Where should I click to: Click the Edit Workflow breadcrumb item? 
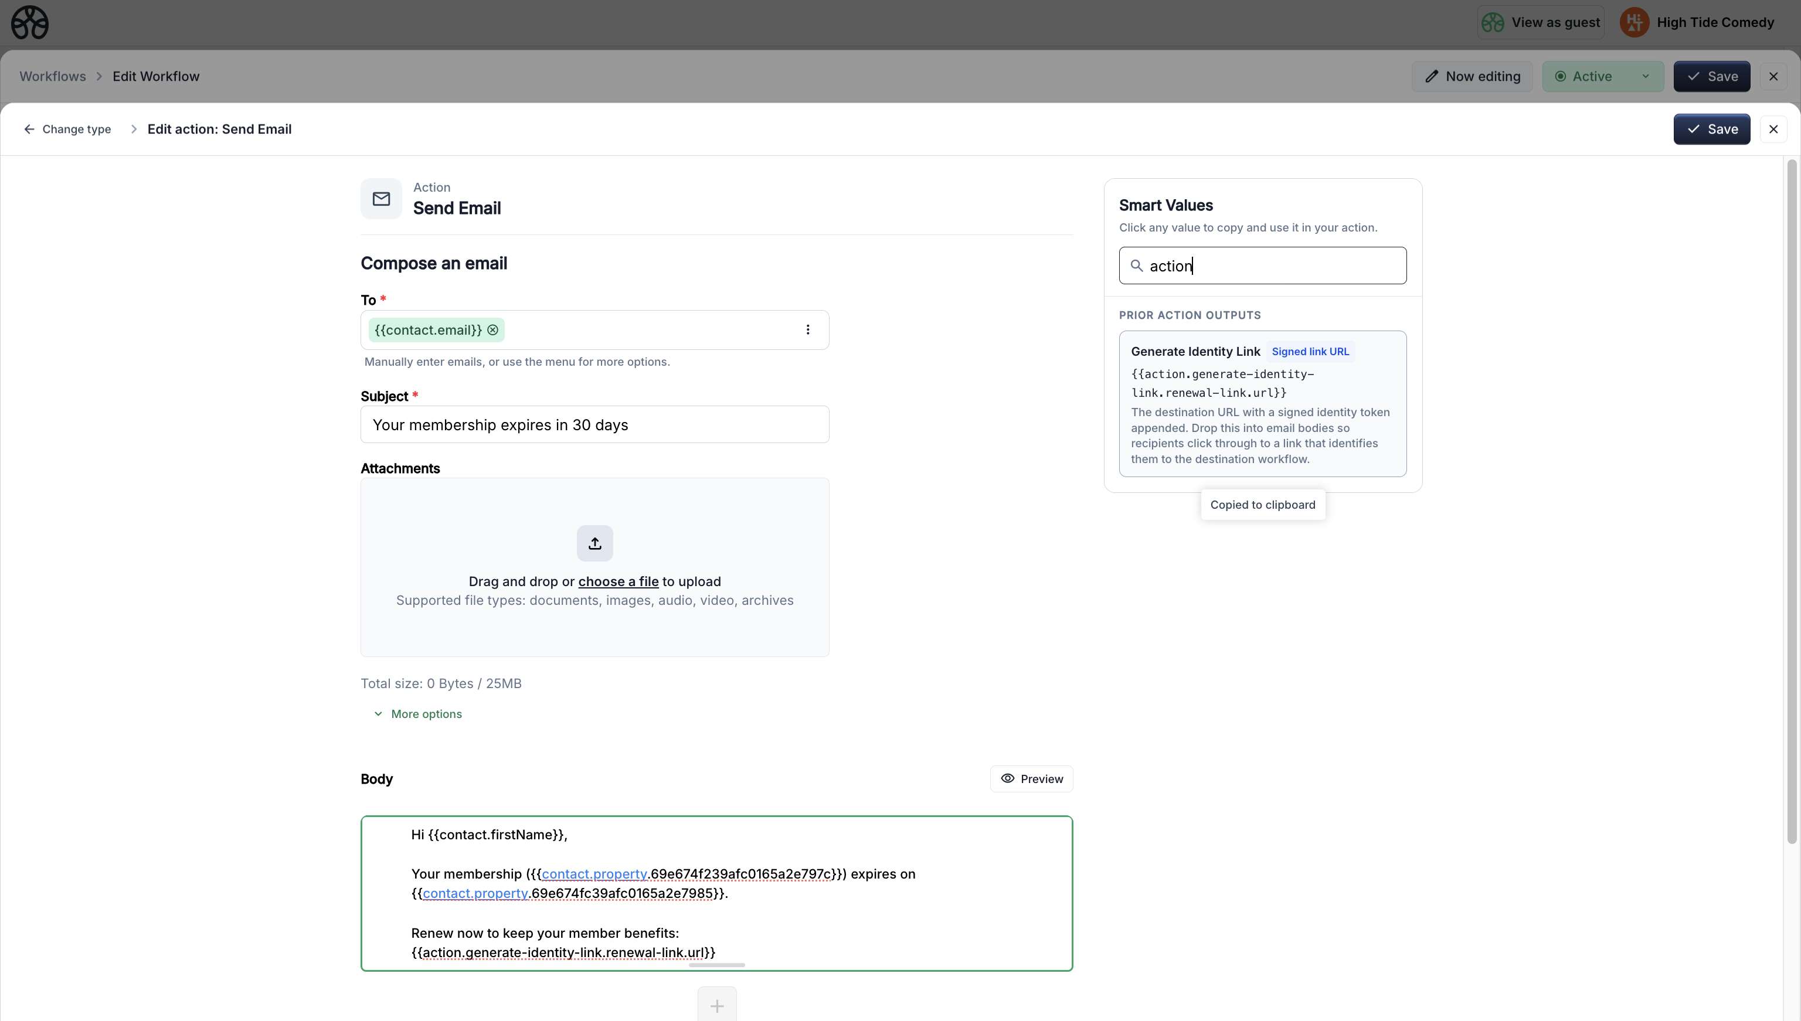[156, 76]
